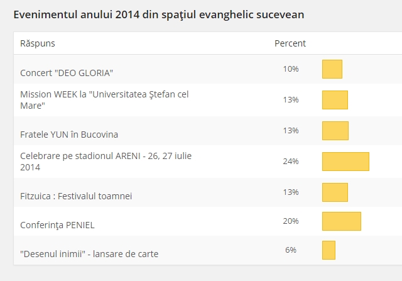
Task: Click the Percent column header
Action: click(x=290, y=43)
